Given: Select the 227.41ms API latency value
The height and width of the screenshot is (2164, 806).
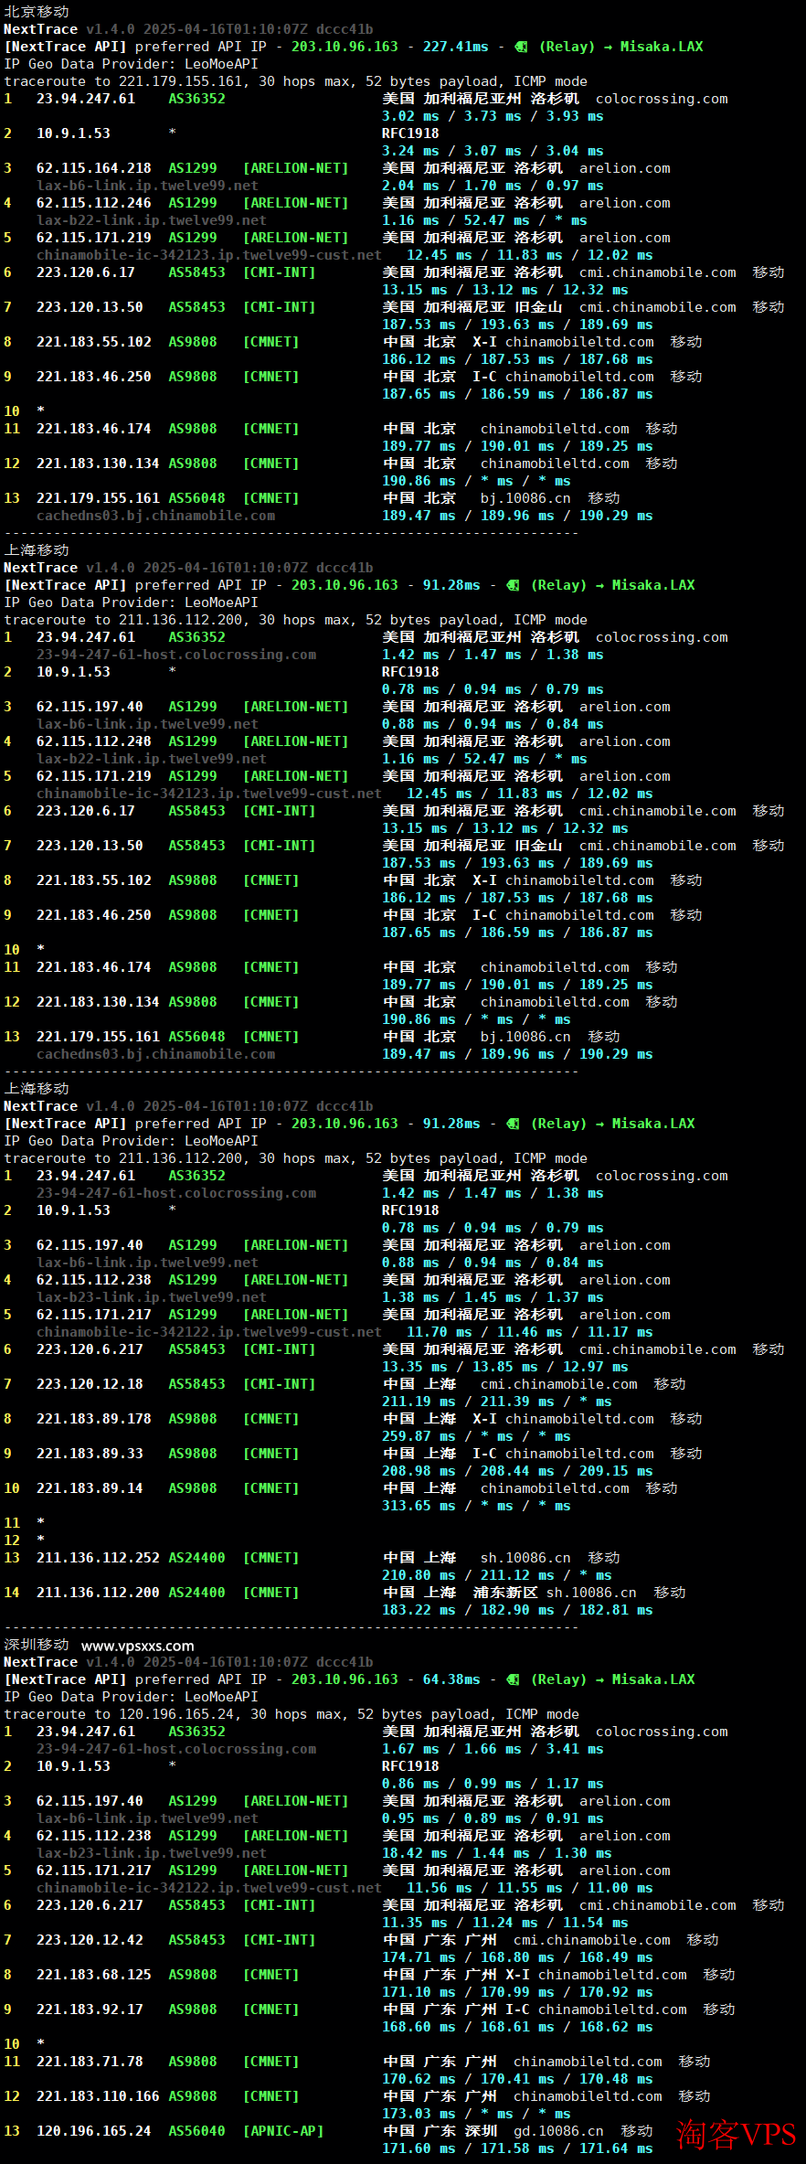Looking at the screenshot, I should [x=455, y=47].
